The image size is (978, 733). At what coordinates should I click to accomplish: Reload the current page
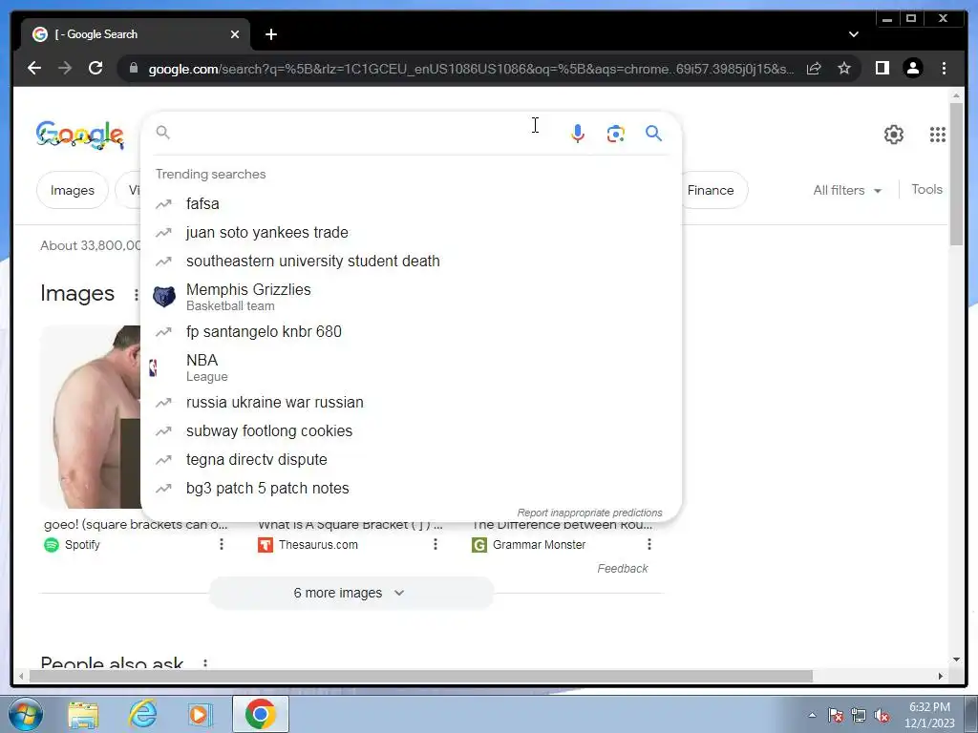96,68
